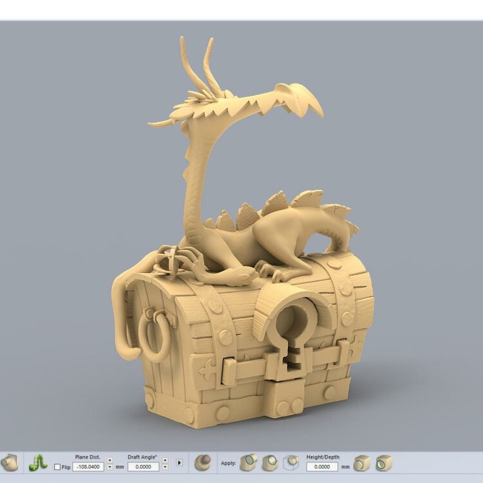Decrease Draft Angle with the down arrow
The width and height of the screenshot is (483, 483).
coord(165,467)
